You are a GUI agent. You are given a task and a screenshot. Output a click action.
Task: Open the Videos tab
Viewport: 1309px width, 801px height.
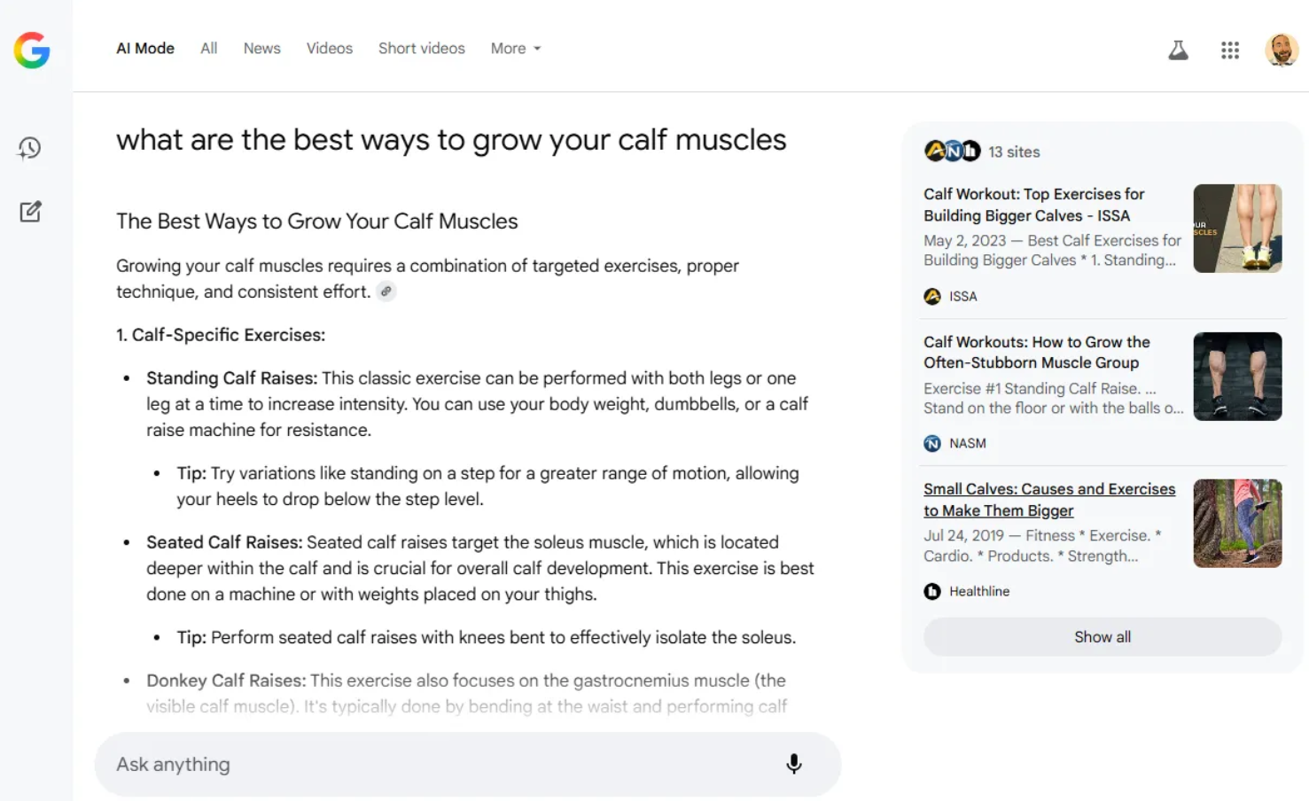pos(330,49)
